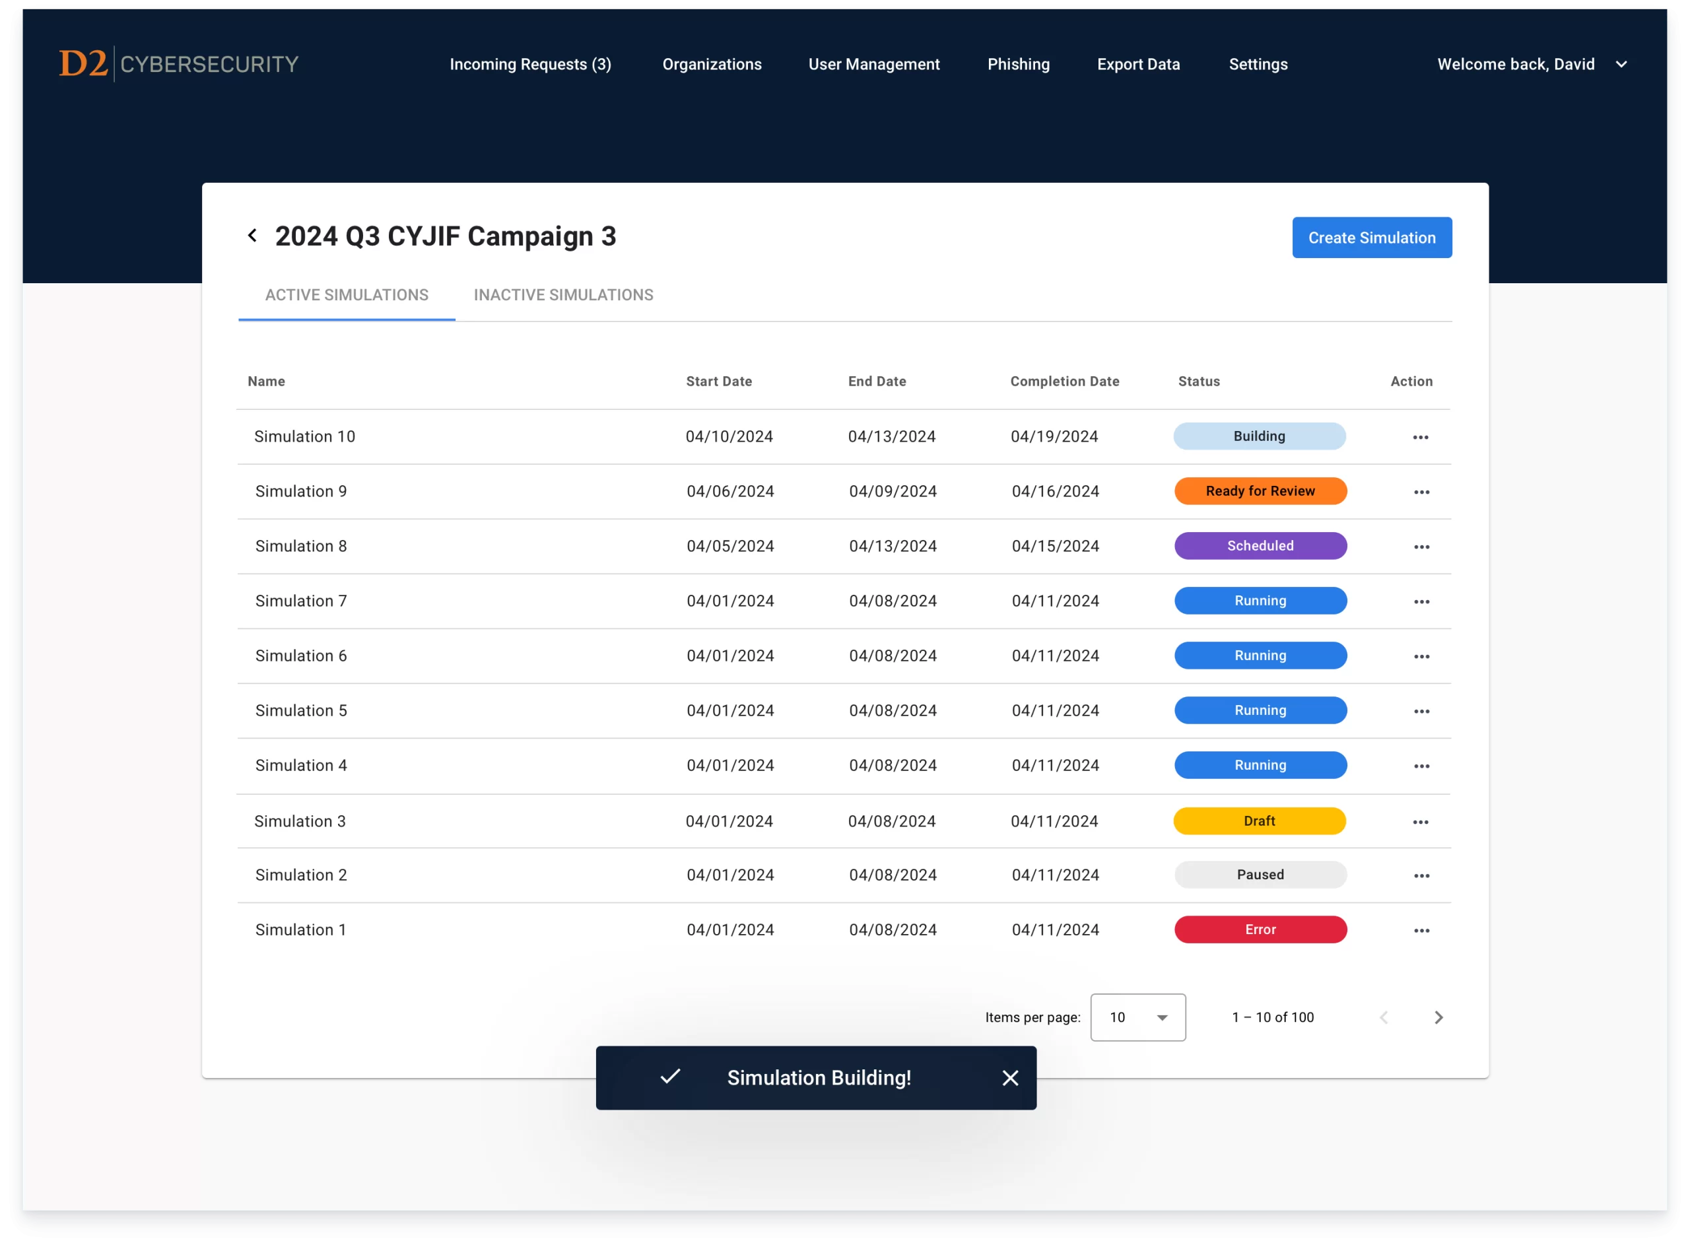Click the Simulation Building! toast message text
Viewport: 1690px width, 1247px height.
819,1078
